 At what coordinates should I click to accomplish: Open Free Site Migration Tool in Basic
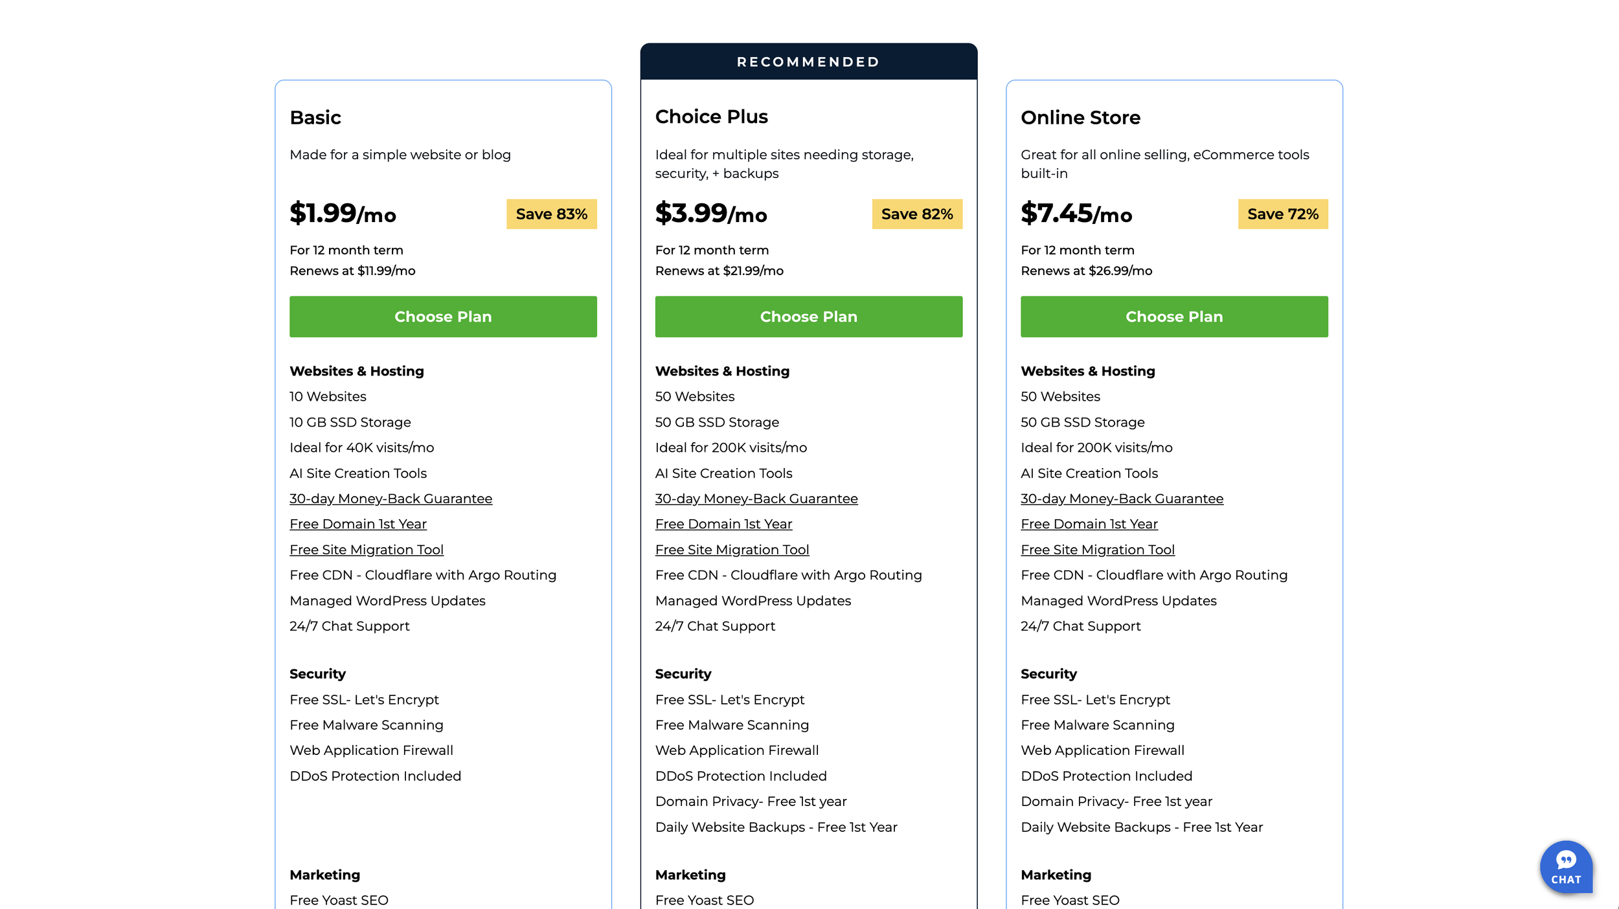click(366, 550)
